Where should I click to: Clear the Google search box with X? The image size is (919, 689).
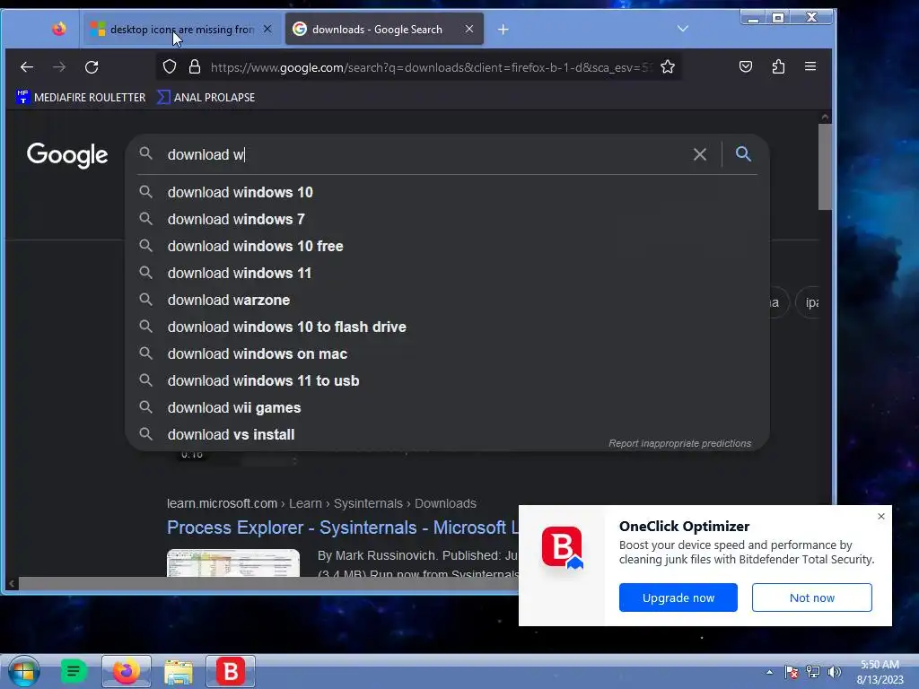coord(700,154)
